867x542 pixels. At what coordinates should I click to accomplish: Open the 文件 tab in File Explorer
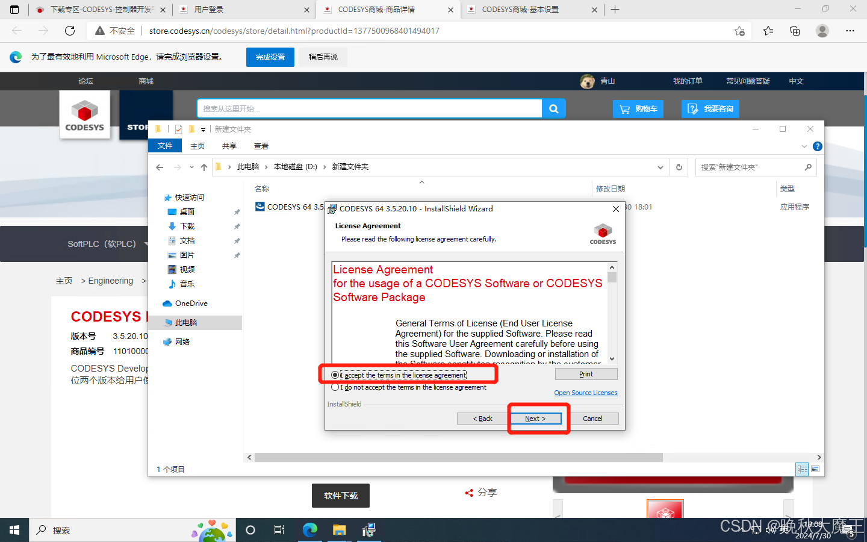pos(165,146)
